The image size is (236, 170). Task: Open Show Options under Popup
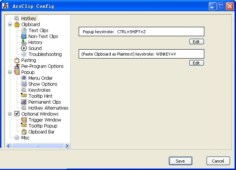(x=43, y=84)
